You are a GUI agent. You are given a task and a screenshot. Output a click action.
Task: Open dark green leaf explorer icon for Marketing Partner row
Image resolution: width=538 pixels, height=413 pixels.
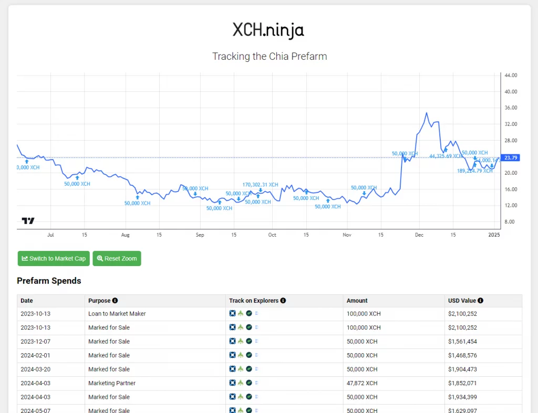pos(249,383)
